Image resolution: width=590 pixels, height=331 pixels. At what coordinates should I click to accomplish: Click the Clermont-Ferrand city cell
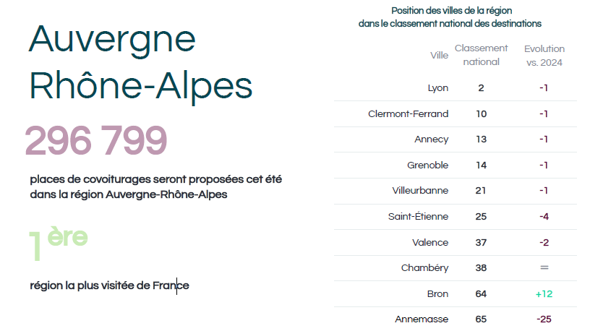pos(409,114)
